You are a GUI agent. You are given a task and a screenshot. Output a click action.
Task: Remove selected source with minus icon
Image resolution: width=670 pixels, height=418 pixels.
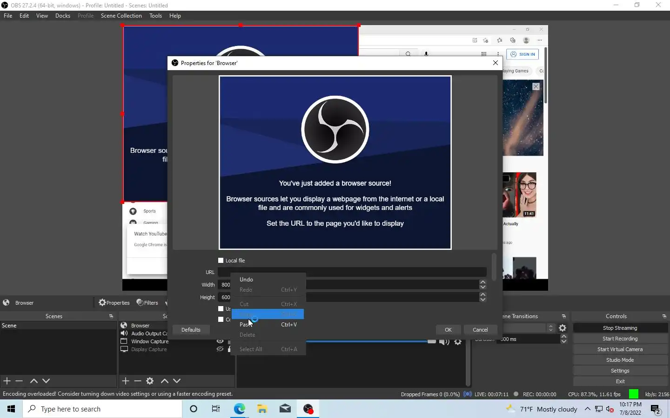pos(138,381)
